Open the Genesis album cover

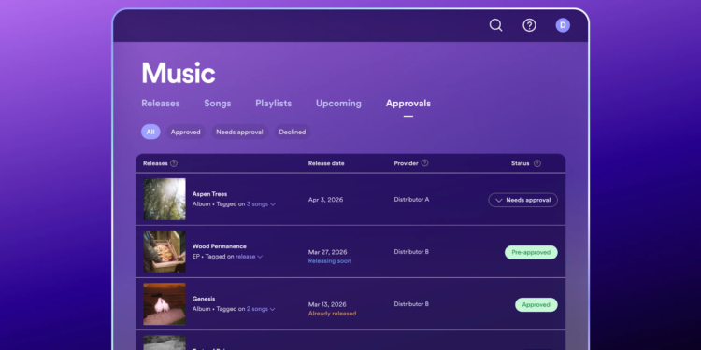165,304
